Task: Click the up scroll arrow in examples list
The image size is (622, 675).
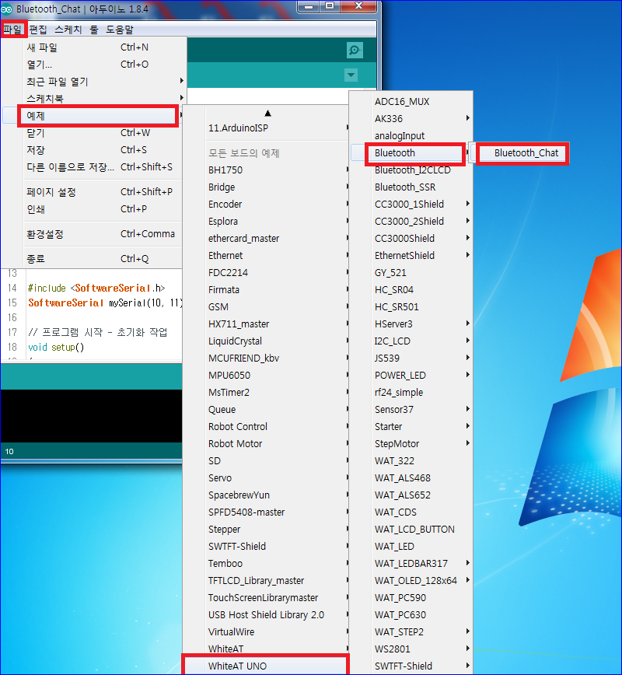Action: [267, 114]
